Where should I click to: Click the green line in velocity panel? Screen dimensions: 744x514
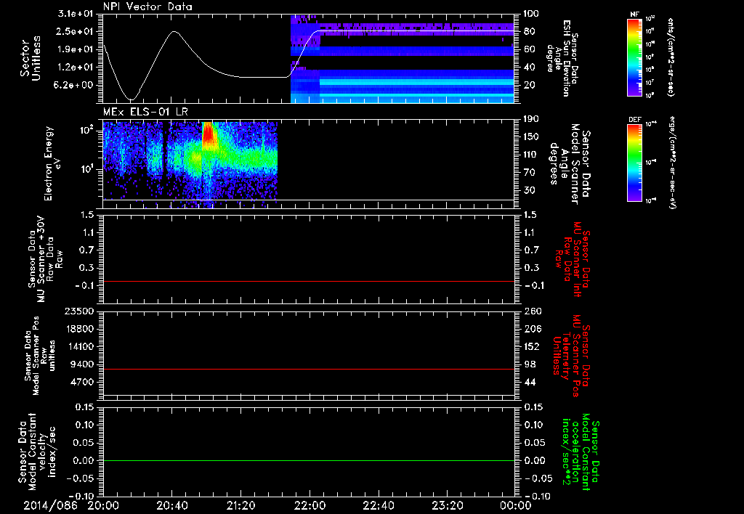point(309,460)
